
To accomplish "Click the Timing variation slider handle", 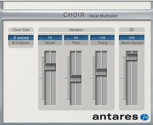I will 101,72.
